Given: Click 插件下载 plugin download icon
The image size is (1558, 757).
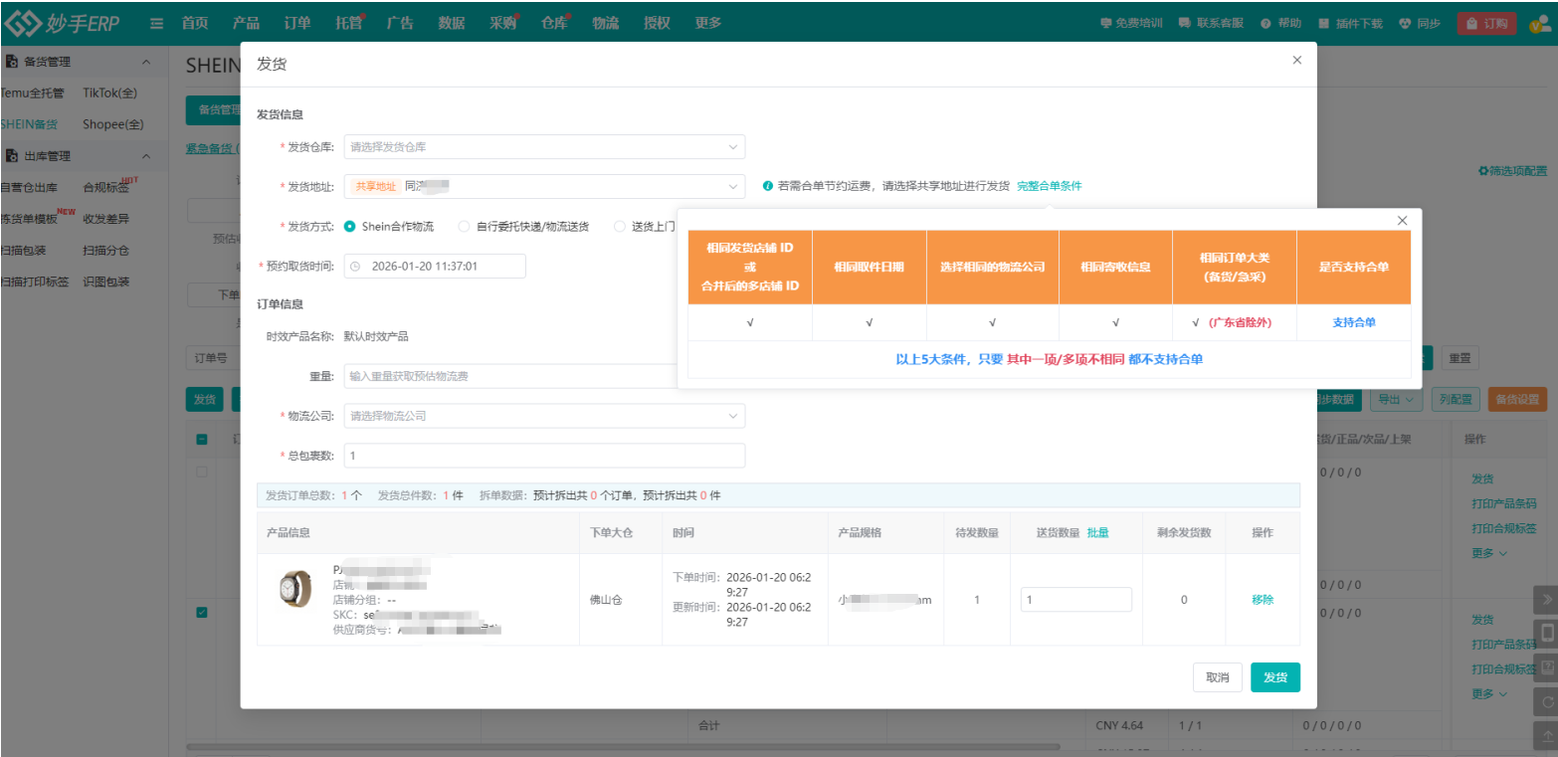Looking at the screenshot, I should click(1323, 24).
